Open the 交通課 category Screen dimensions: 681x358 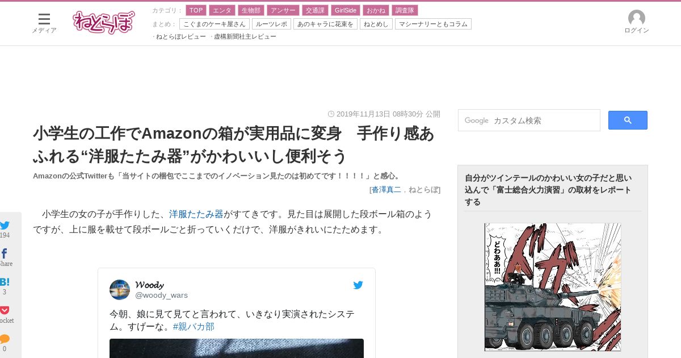pos(315,10)
